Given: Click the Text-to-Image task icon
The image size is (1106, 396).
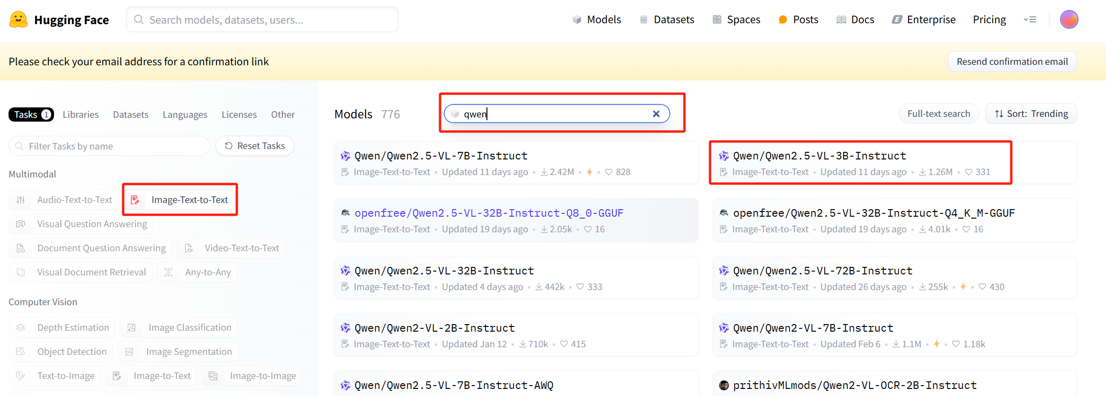Looking at the screenshot, I should point(21,376).
